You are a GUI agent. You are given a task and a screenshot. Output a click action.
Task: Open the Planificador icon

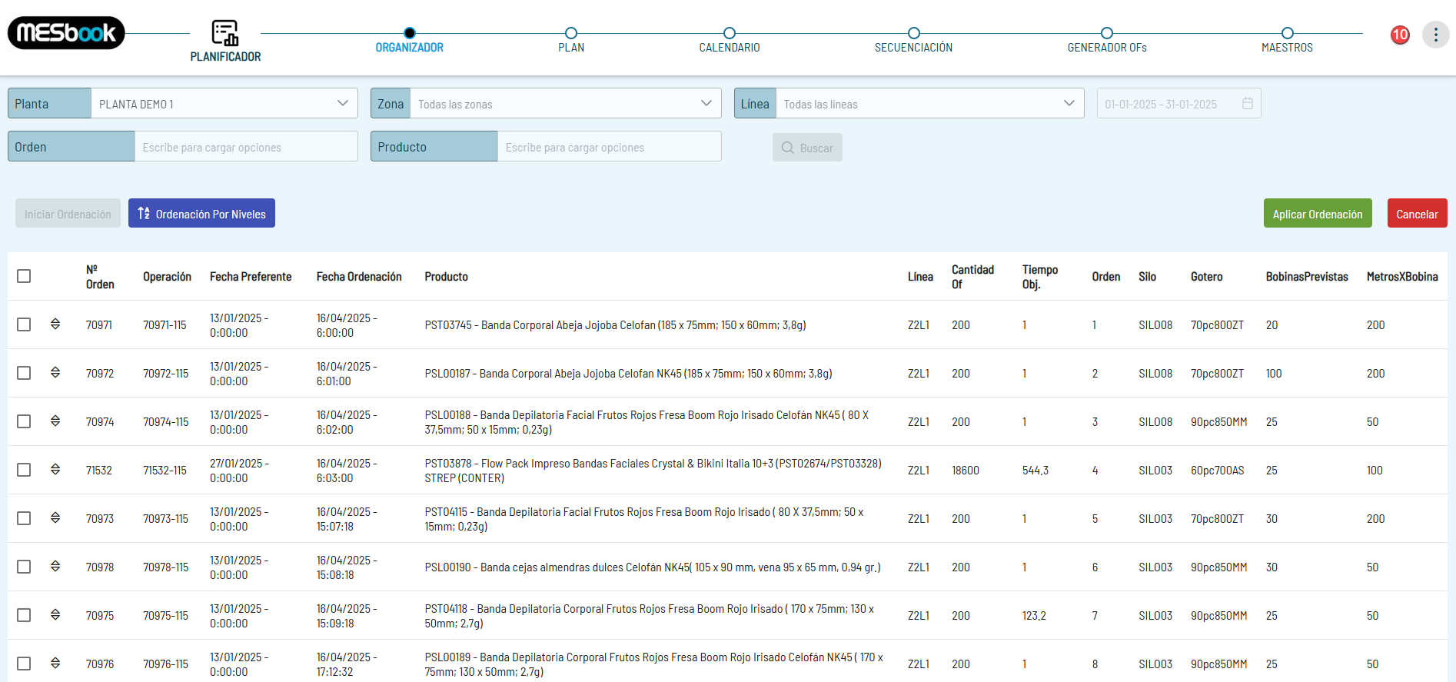tap(225, 34)
